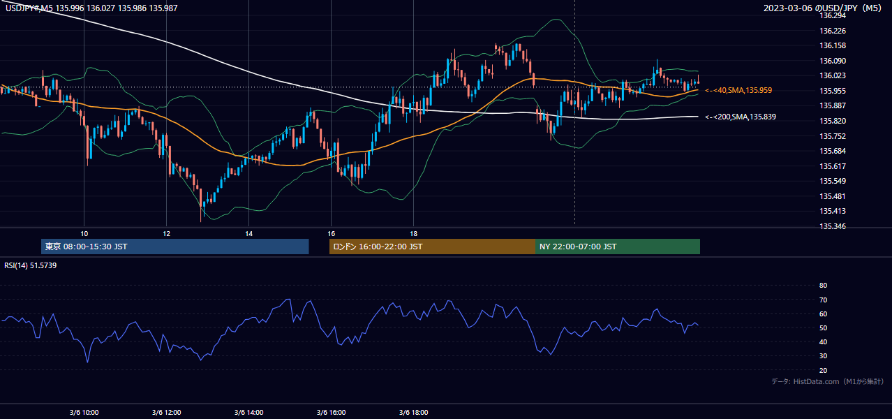The width and height of the screenshot is (892, 419).
Task: Click the 3/6 16:00 date label
Action: point(331,412)
